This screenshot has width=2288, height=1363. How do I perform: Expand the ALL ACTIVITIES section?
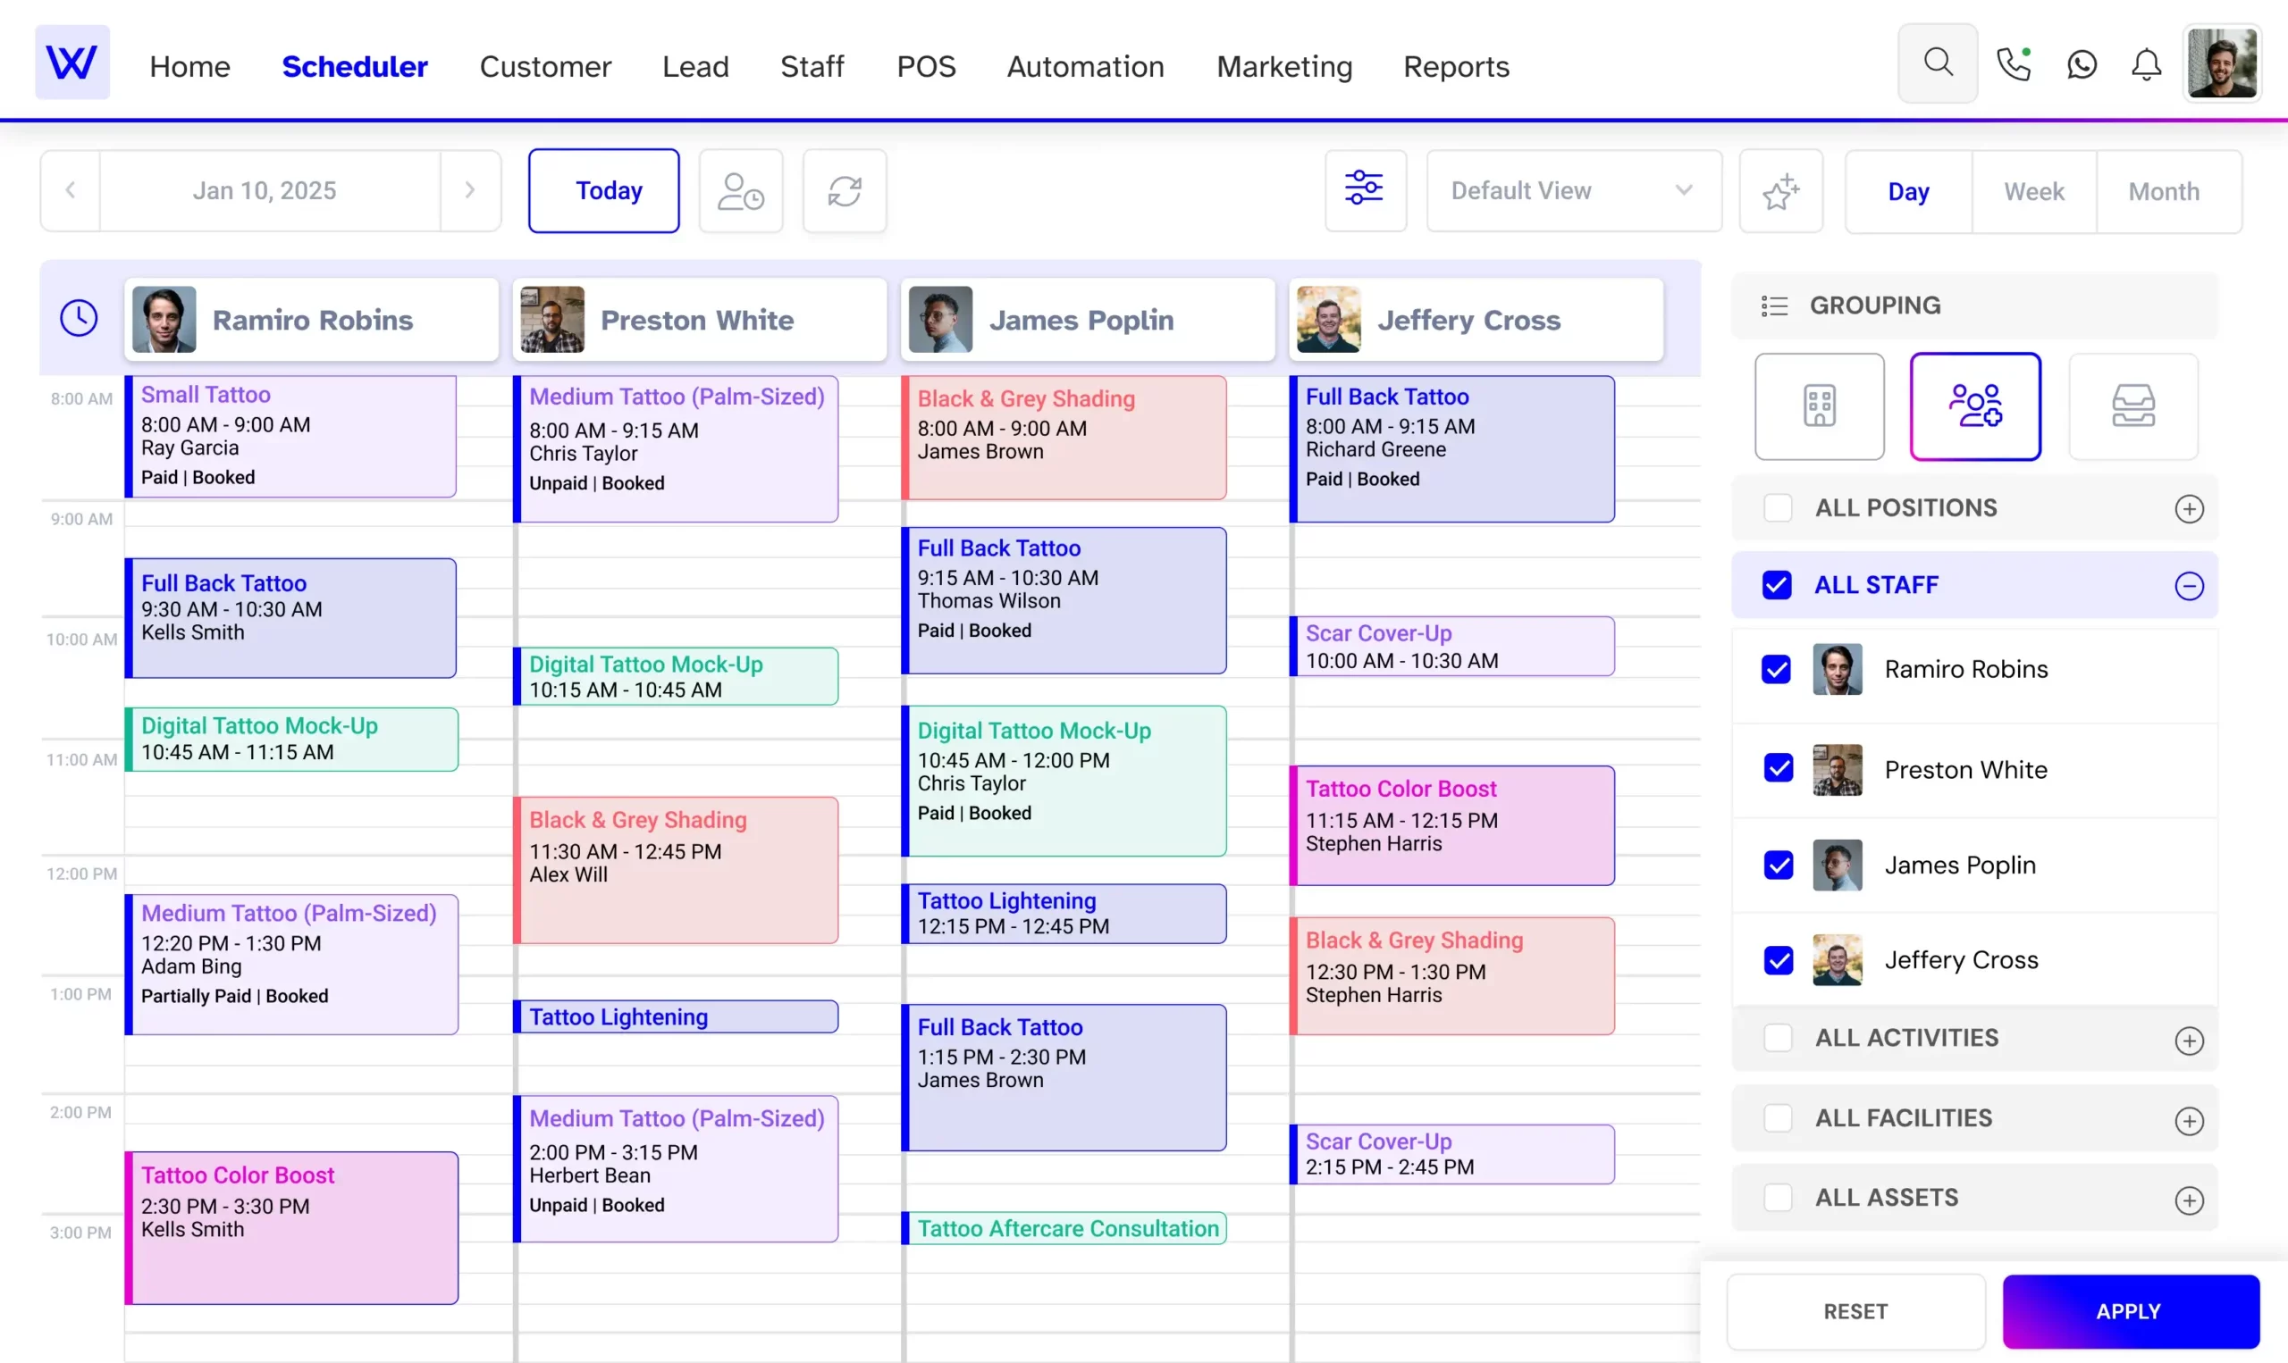point(2189,1037)
